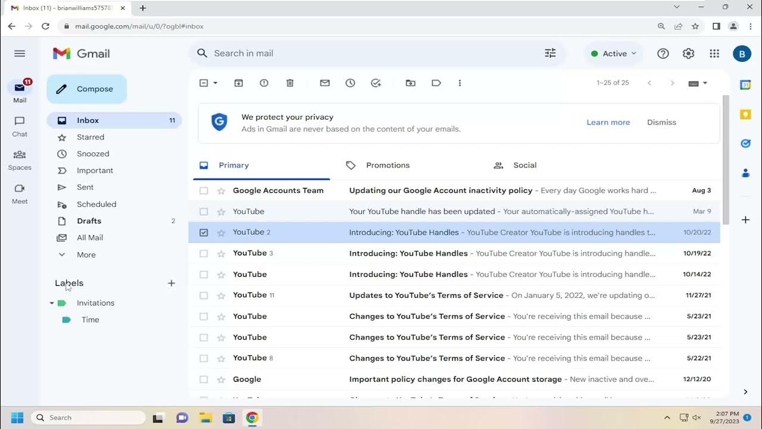Open Google Calendar side panel icon
The width and height of the screenshot is (762, 429).
point(745,85)
